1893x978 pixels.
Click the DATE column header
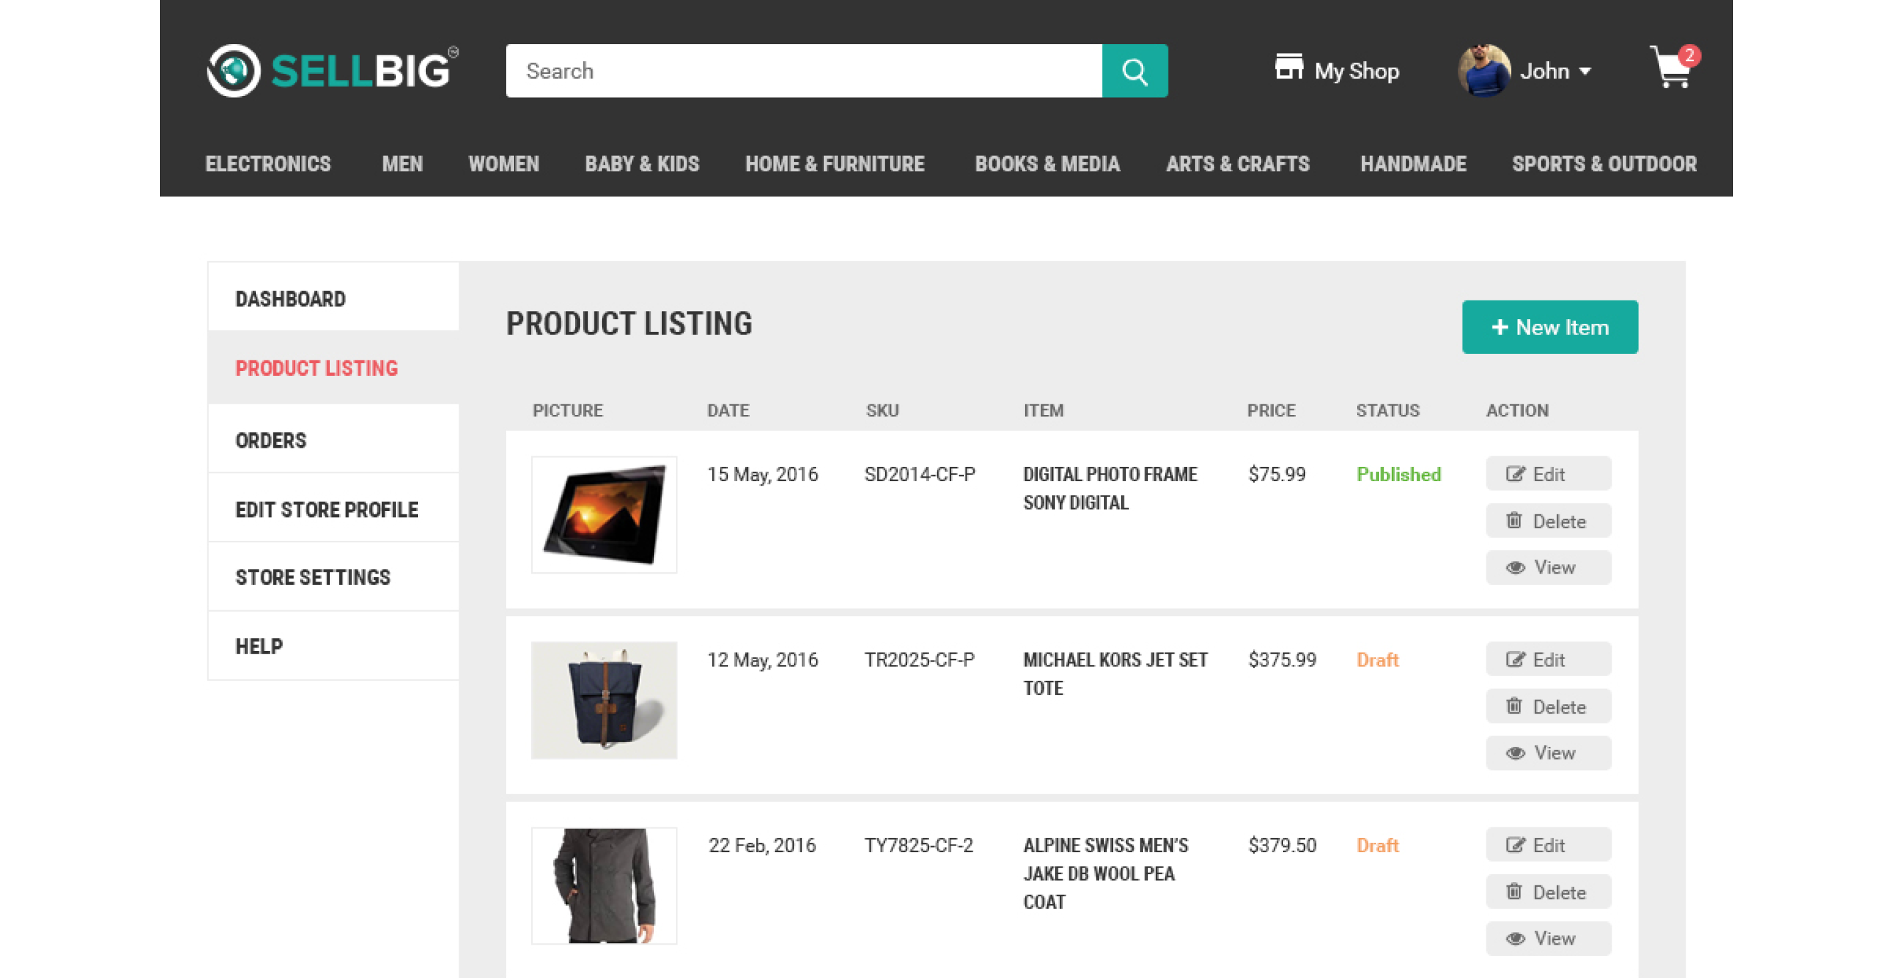[x=727, y=410]
